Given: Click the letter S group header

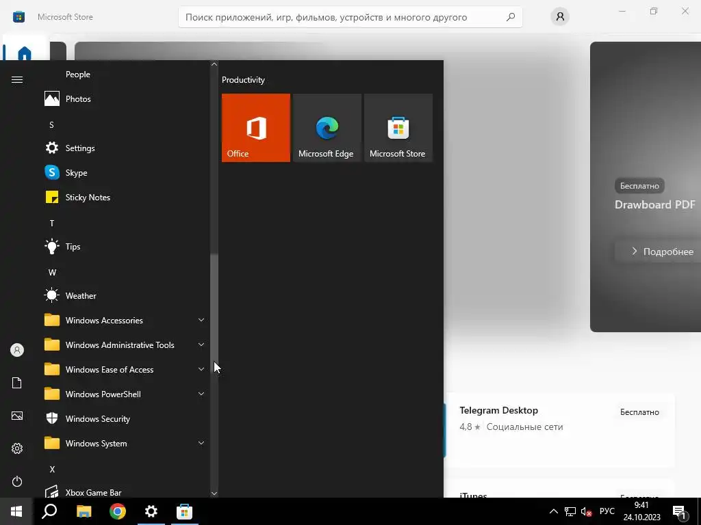Looking at the screenshot, I should click(51, 124).
